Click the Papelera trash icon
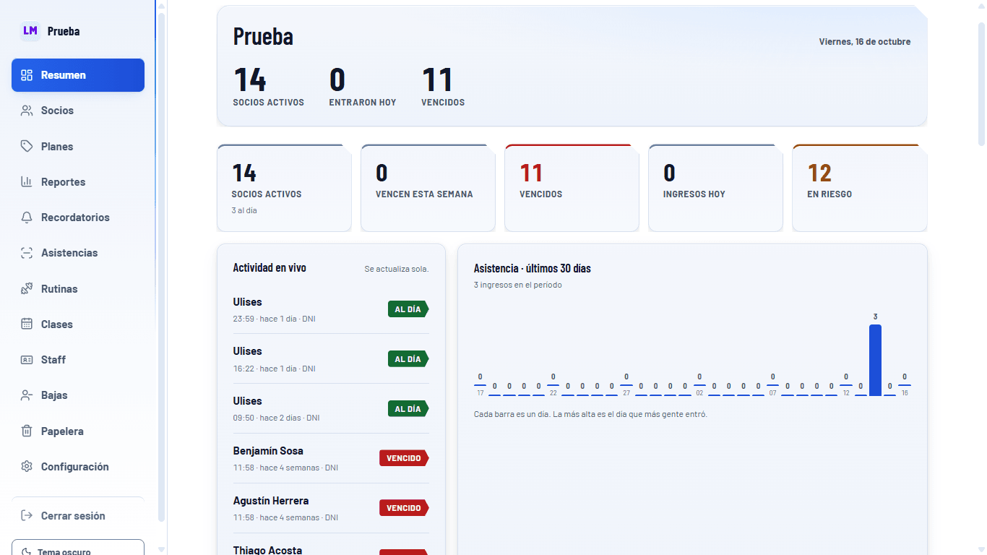This screenshot has height=555, width=987. point(27,431)
